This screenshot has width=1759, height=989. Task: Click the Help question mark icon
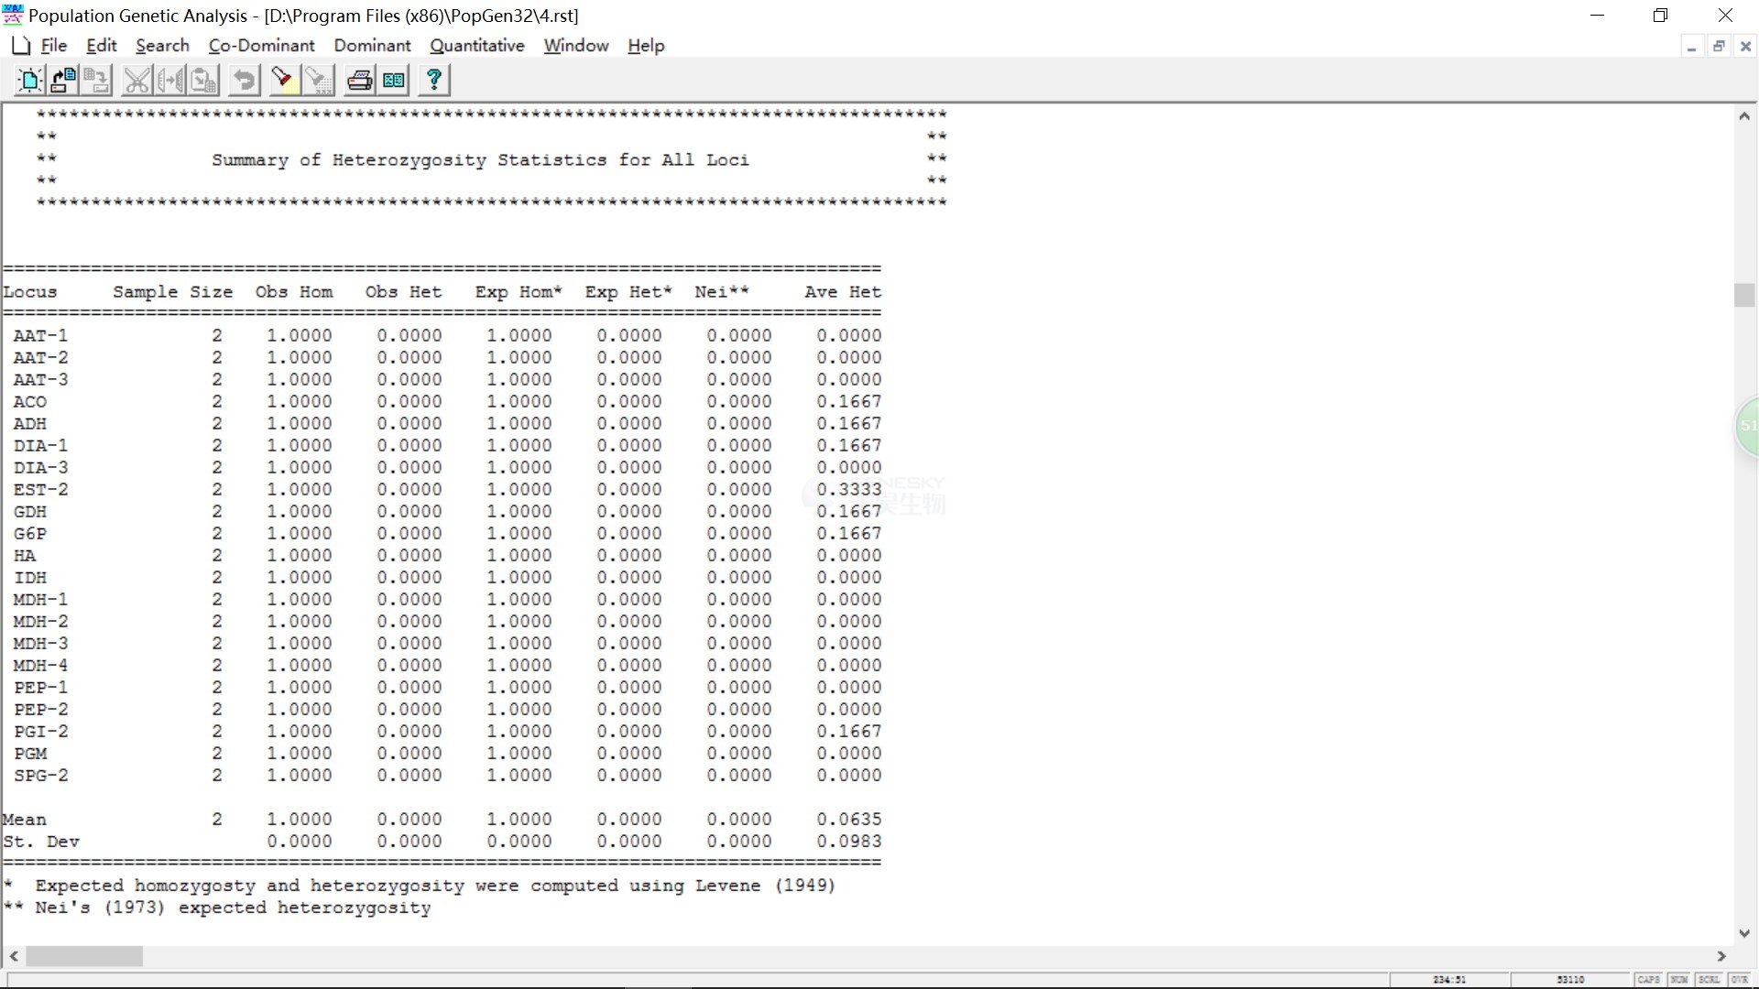point(434,81)
